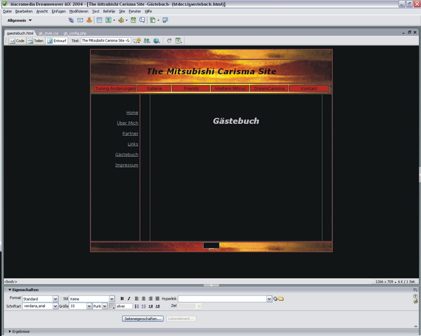Screen dimensions: 421x336
Task: Click the Gallerie navigation button
Action: coord(154,88)
